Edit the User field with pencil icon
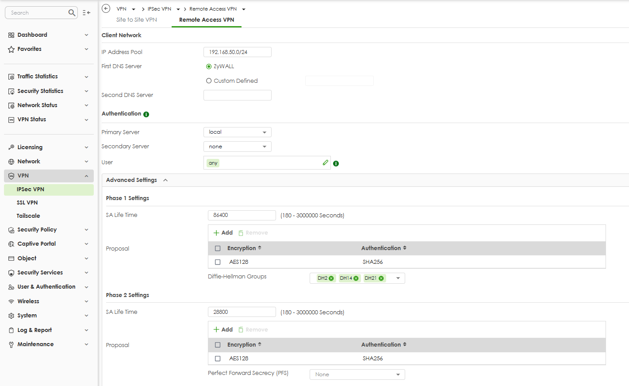The width and height of the screenshot is (629, 386). coord(326,162)
